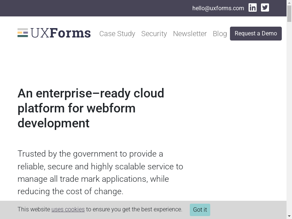
Task: Open the Case Study page
Action: coord(117,34)
